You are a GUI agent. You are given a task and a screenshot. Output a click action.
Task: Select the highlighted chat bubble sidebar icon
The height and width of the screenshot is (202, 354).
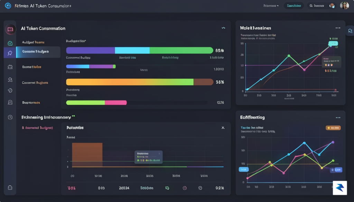pyautogui.click(x=10, y=53)
